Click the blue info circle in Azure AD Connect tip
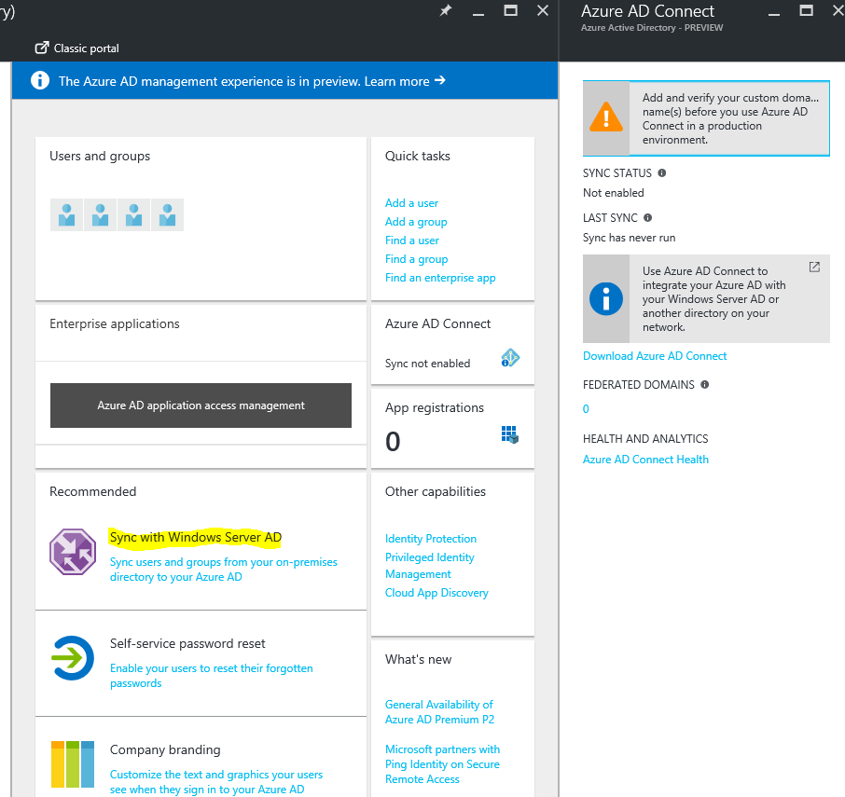 pyautogui.click(x=606, y=299)
